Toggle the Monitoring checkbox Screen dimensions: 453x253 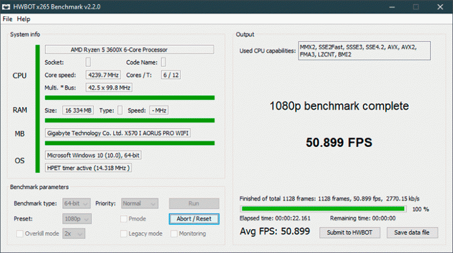174,234
